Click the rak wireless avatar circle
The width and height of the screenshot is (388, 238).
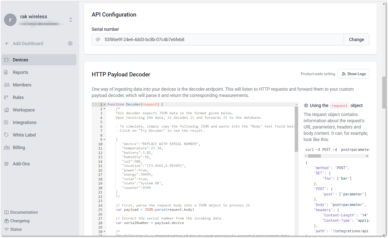(x=10, y=20)
